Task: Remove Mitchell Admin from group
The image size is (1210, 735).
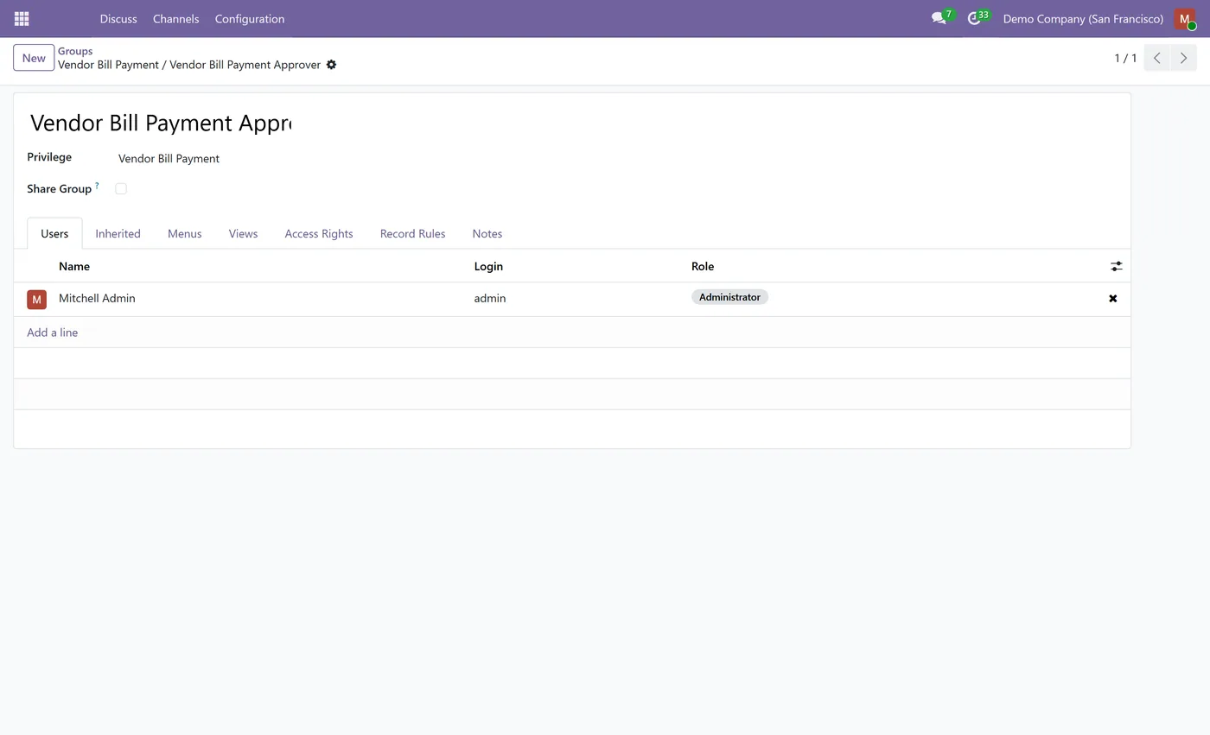Action: coord(1112,298)
